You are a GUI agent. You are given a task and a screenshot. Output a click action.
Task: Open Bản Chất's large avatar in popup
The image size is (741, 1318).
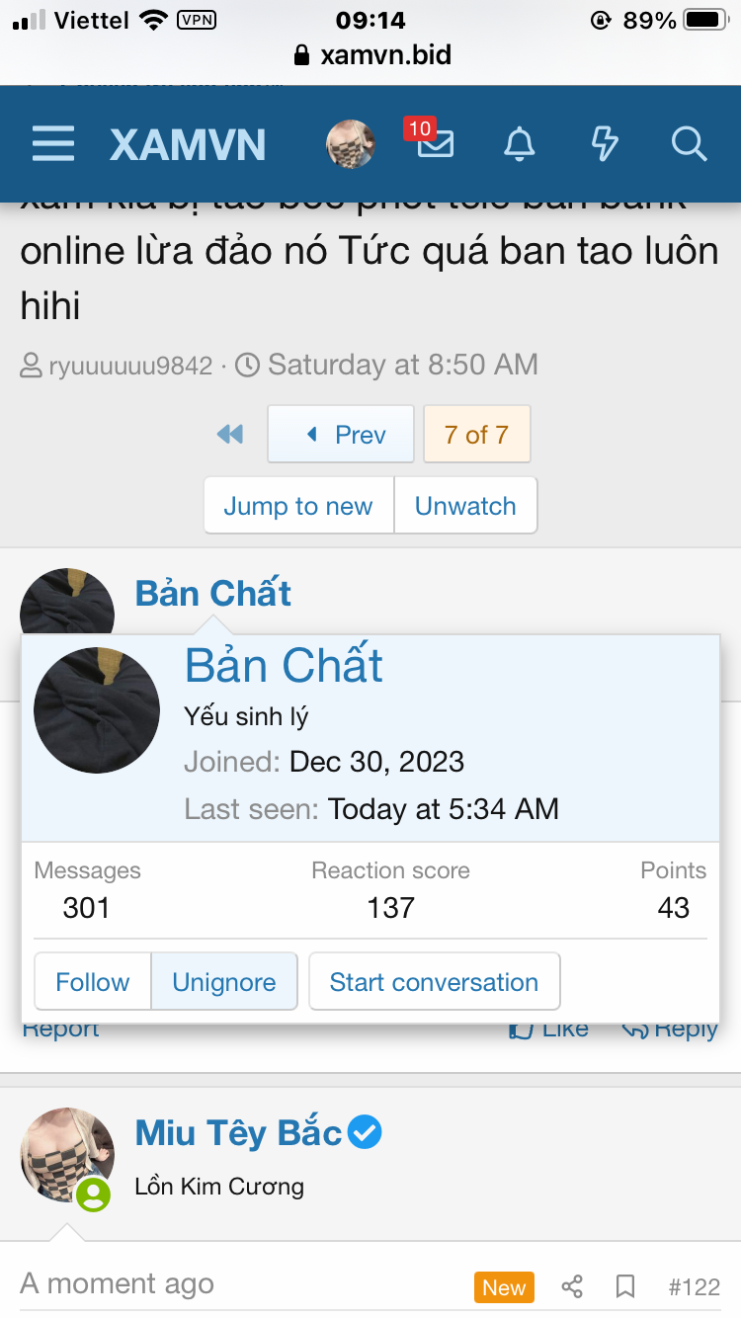[x=97, y=709]
